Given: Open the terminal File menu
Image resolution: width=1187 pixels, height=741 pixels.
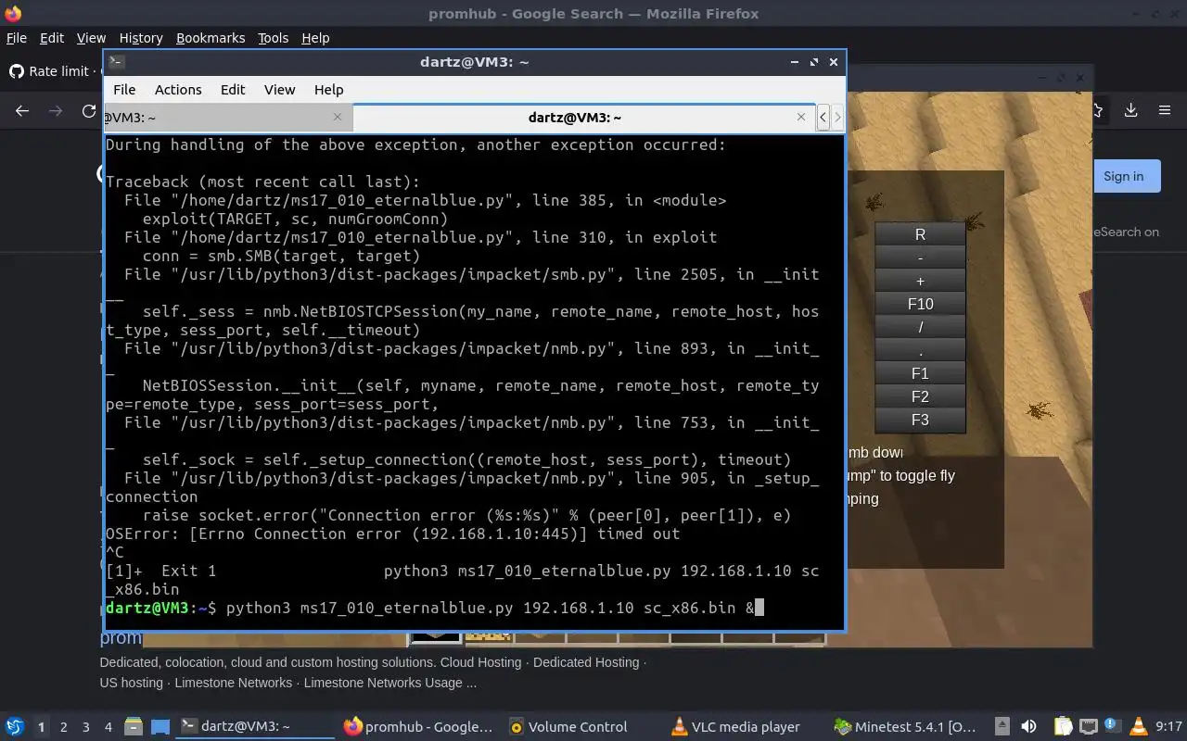Looking at the screenshot, I should 124,90.
